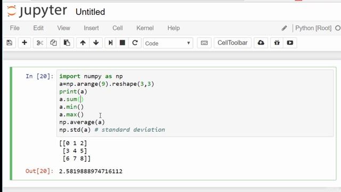341x192 pixels.
Task: Paste cells below icon
Action: 67,43
